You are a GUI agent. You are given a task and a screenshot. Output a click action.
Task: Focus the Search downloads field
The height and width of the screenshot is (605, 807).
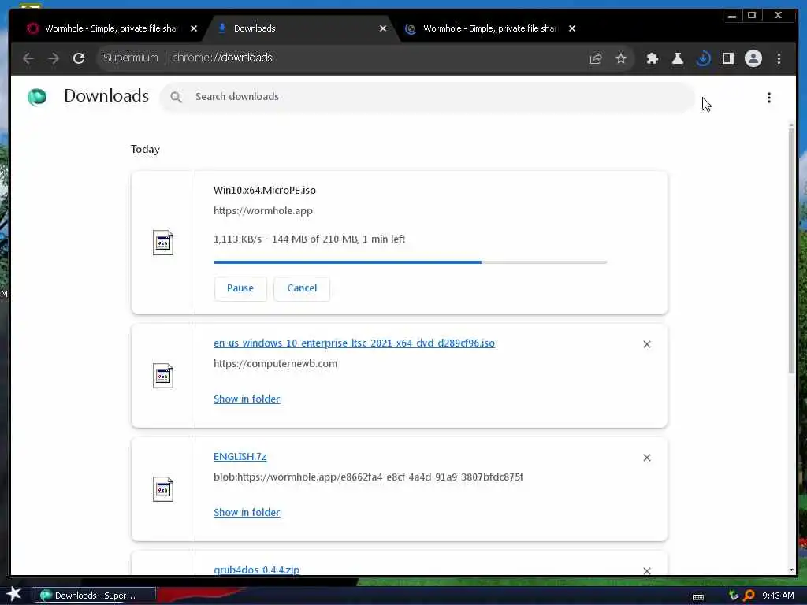click(x=427, y=97)
